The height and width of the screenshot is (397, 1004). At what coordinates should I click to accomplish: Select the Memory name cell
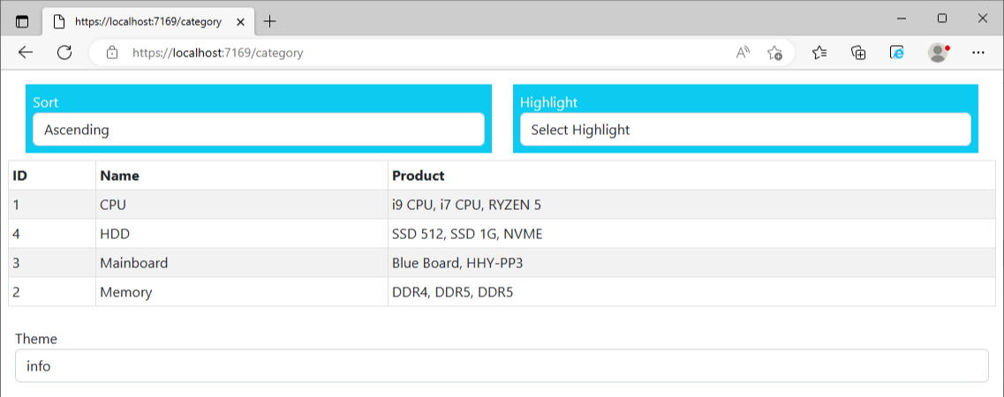[x=241, y=292]
